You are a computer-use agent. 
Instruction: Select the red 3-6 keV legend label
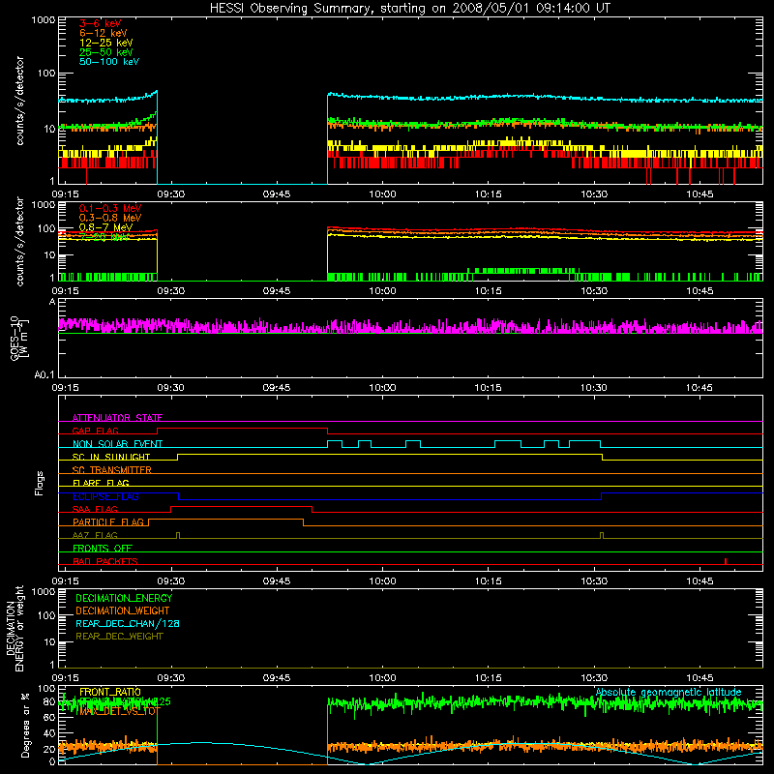[x=100, y=23]
